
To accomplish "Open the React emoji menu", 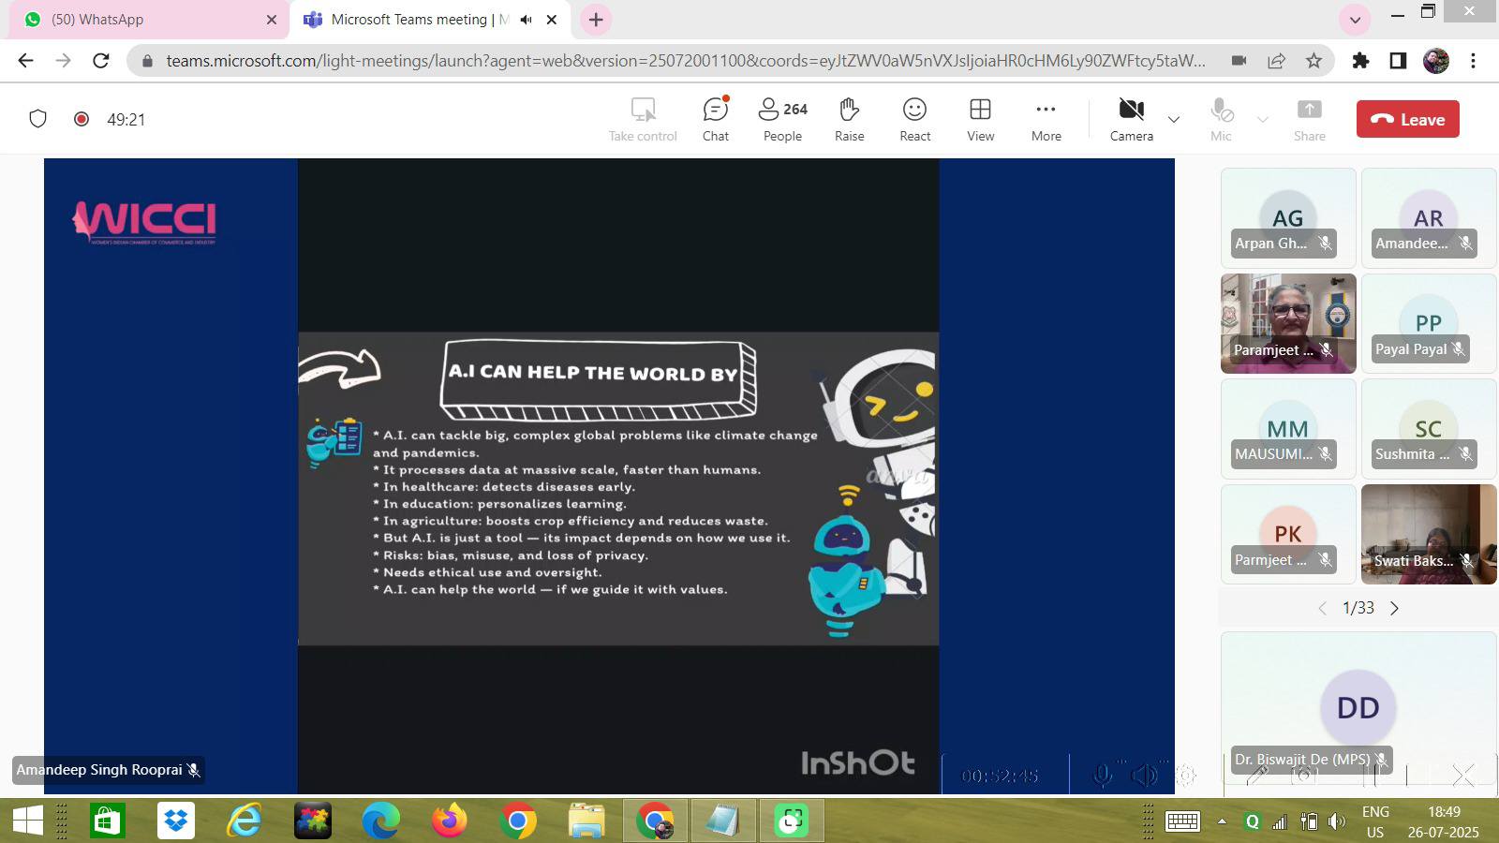I will (x=914, y=120).
